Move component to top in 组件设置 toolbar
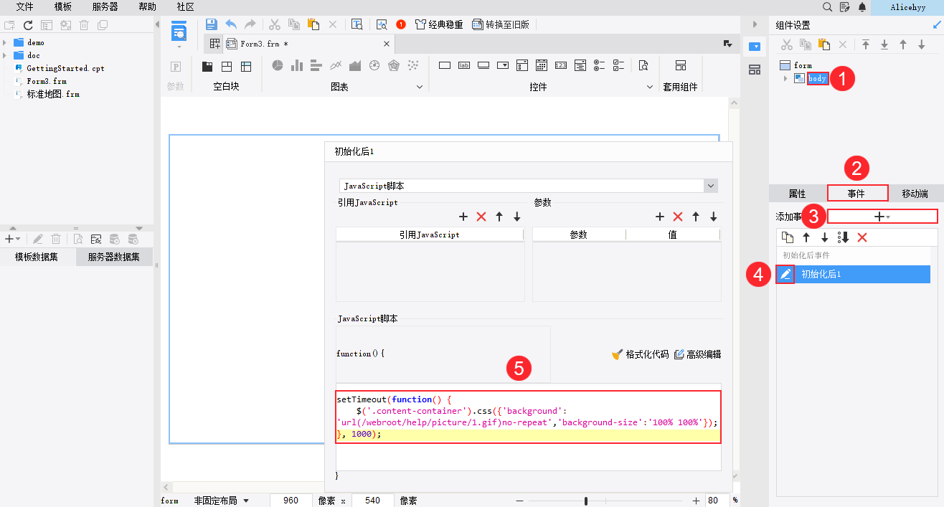Viewport: 944px width, 507px height. [866, 44]
